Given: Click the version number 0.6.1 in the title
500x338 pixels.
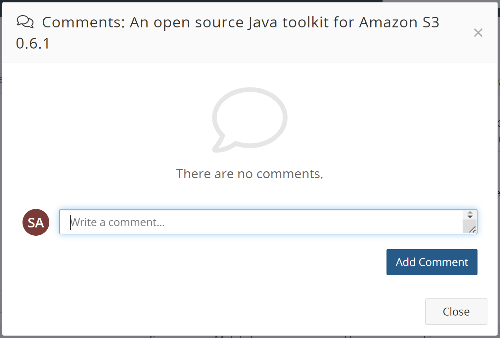Looking at the screenshot, I should point(33,43).
